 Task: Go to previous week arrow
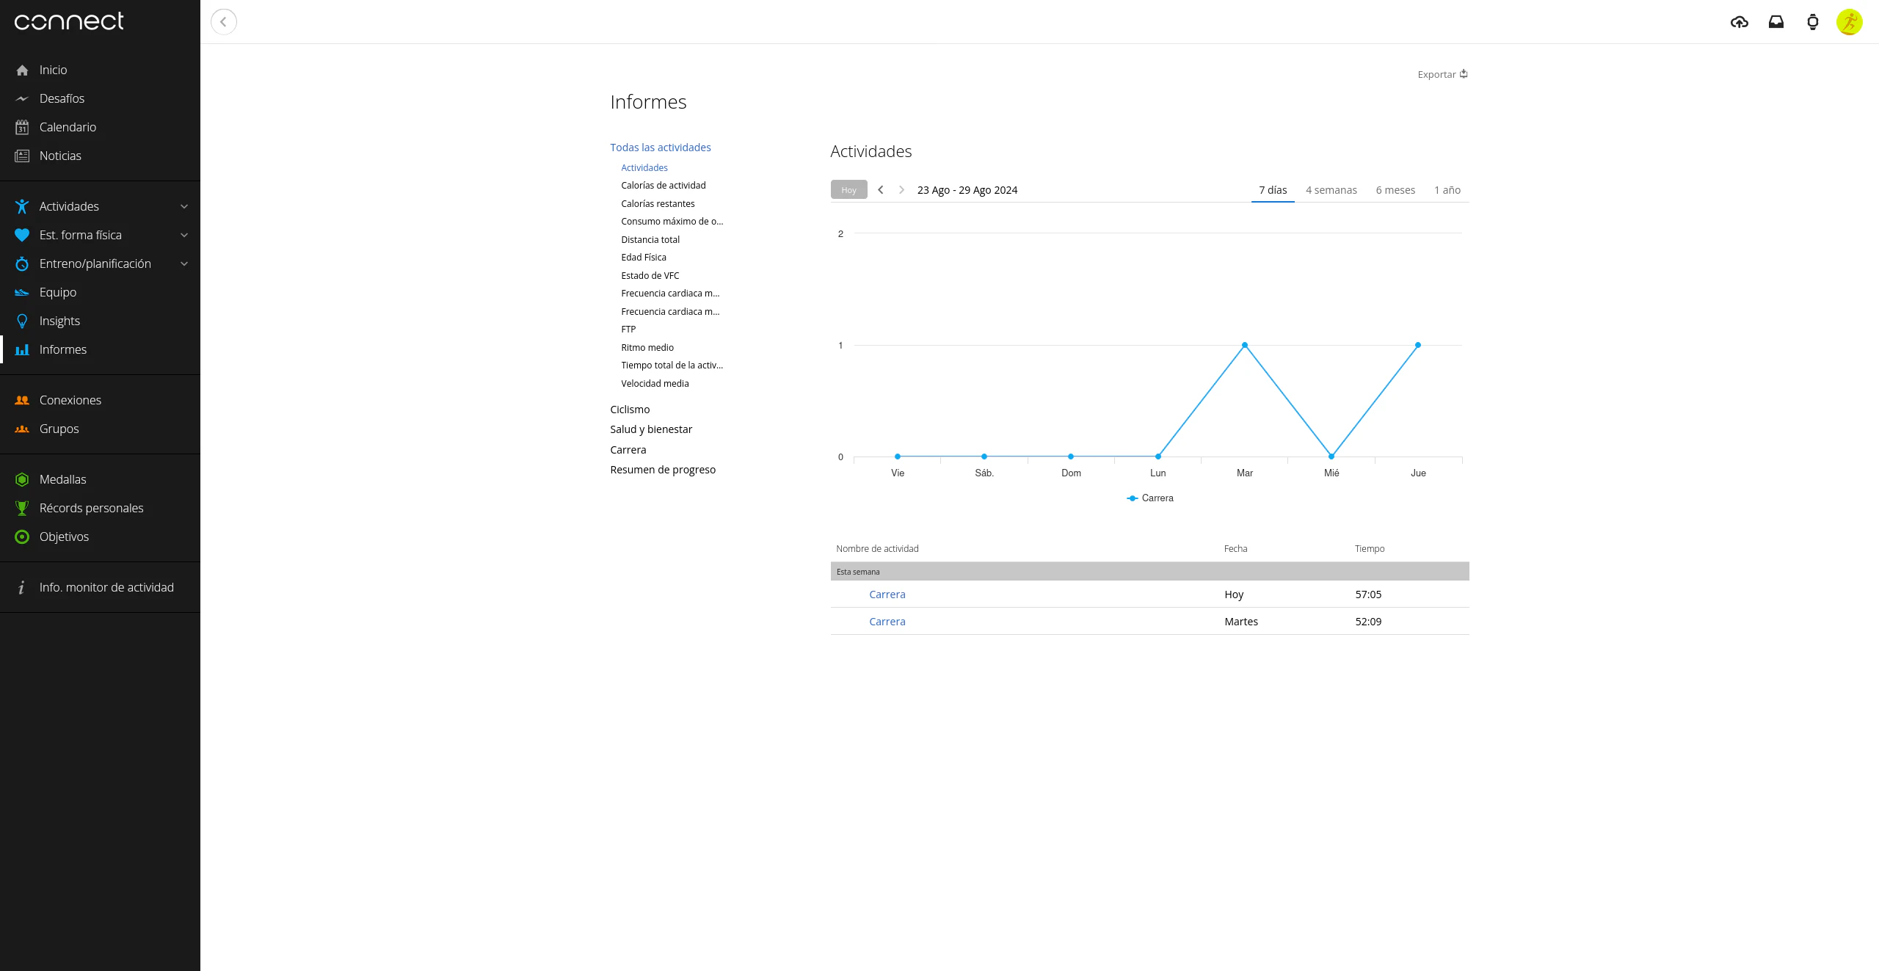[x=880, y=190]
